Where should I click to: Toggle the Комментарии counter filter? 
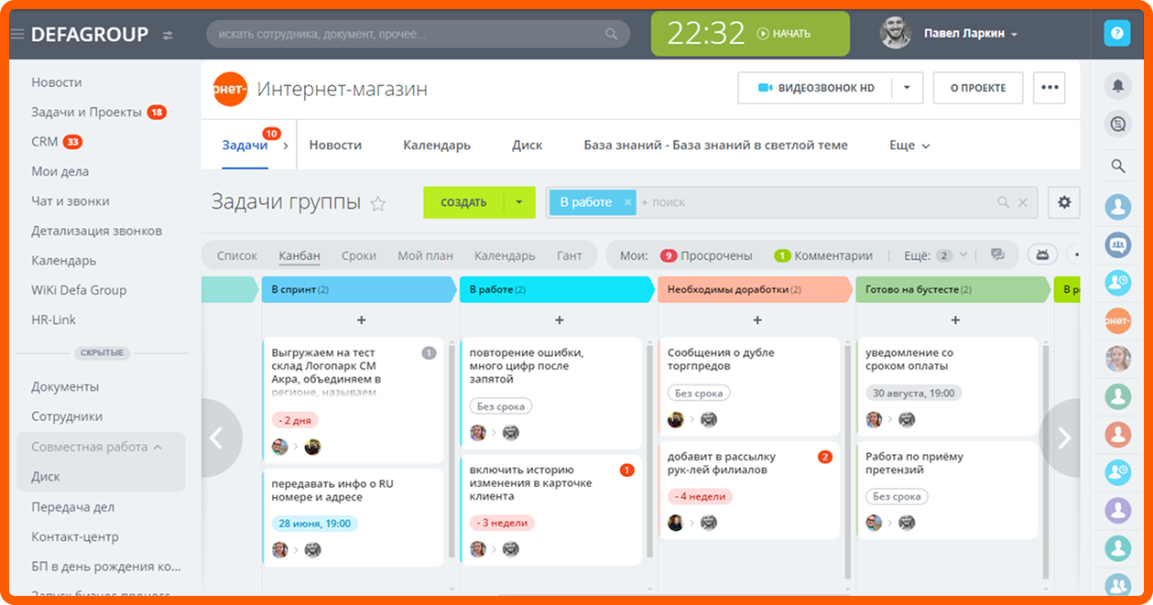pyautogui.click(x=823, y=255)
